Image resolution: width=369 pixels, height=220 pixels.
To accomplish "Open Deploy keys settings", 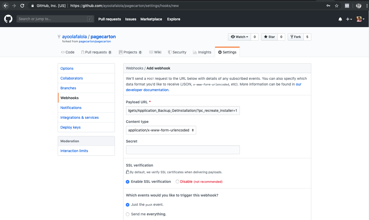I will coord(86,127).
